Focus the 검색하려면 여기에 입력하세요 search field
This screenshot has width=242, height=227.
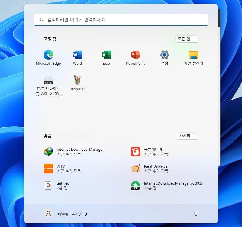pos(121,20)
